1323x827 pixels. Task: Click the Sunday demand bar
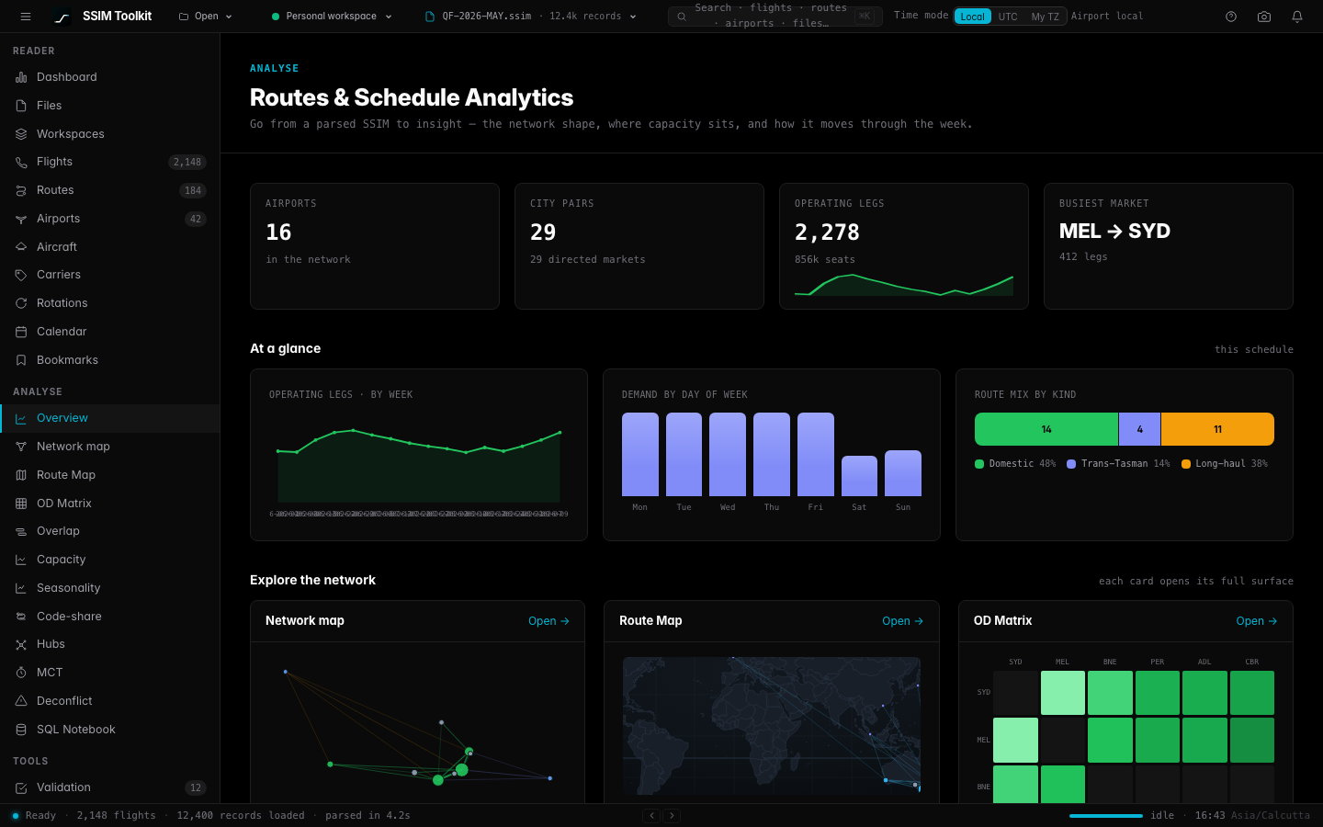[903, 473]
